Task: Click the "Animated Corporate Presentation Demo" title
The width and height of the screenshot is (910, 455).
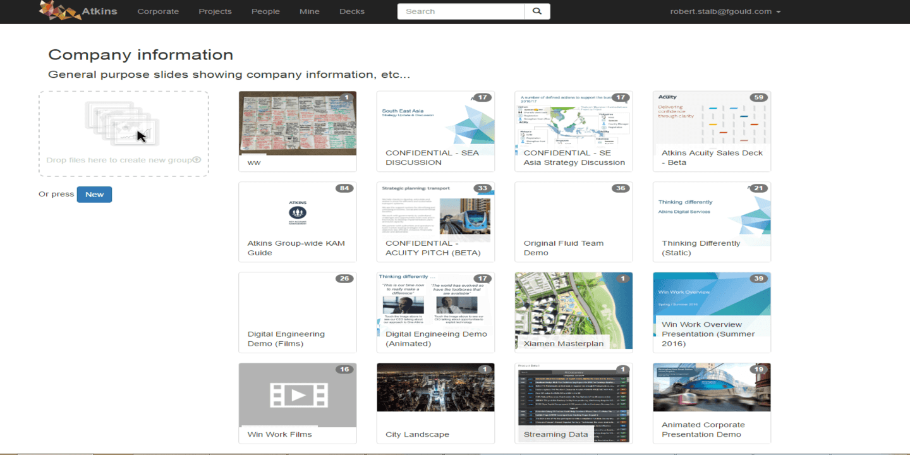Action: 703,430
